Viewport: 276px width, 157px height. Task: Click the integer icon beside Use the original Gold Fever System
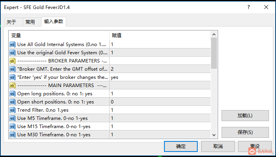[x=13, y=53]
